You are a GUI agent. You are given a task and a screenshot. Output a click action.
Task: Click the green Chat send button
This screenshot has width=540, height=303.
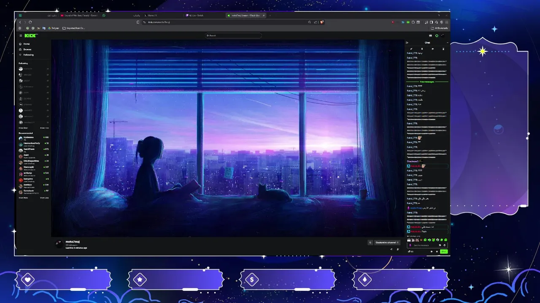[x=444, y=252]
